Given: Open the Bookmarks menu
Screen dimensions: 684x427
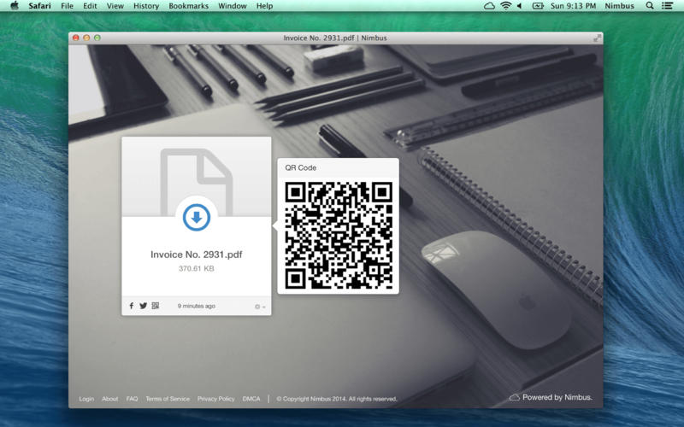Looking at the screenshot, I should point(188,6).
